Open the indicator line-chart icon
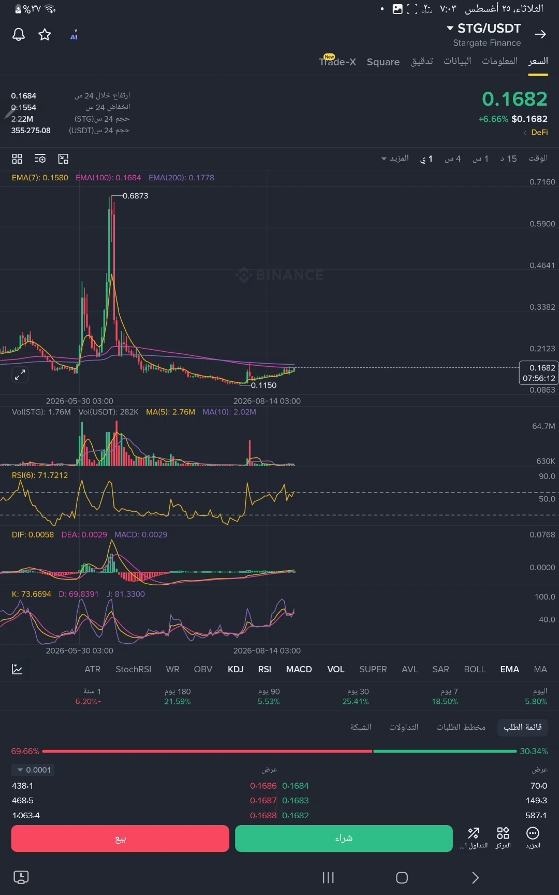559x895 pixels. [x=17, y=669]
